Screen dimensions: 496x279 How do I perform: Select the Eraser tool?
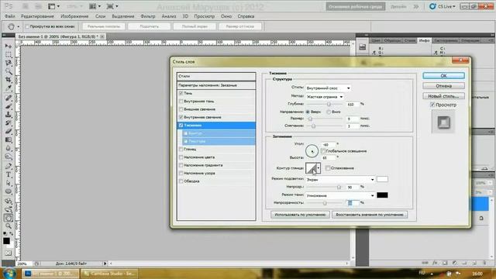[9, 131]
